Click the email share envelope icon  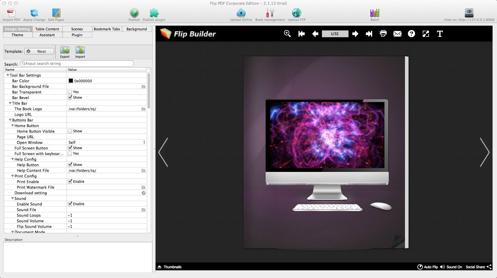(397, 34)
